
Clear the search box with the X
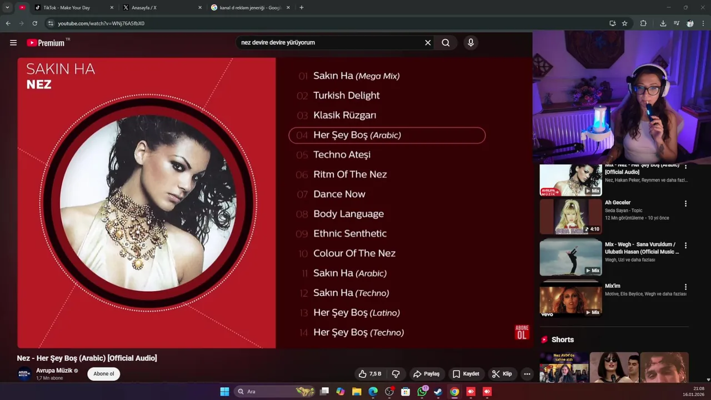point(428,43)
